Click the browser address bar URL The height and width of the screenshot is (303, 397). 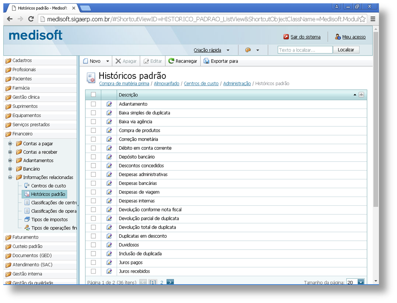pyautogui.click(x=203, y=19)
